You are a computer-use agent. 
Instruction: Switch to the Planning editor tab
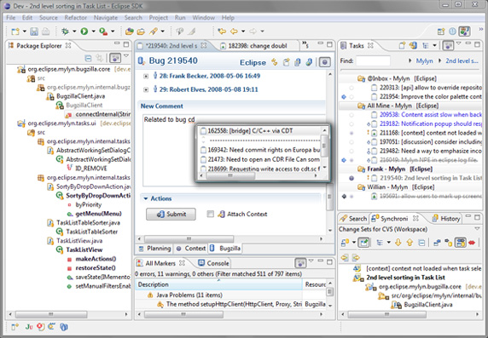154,249
